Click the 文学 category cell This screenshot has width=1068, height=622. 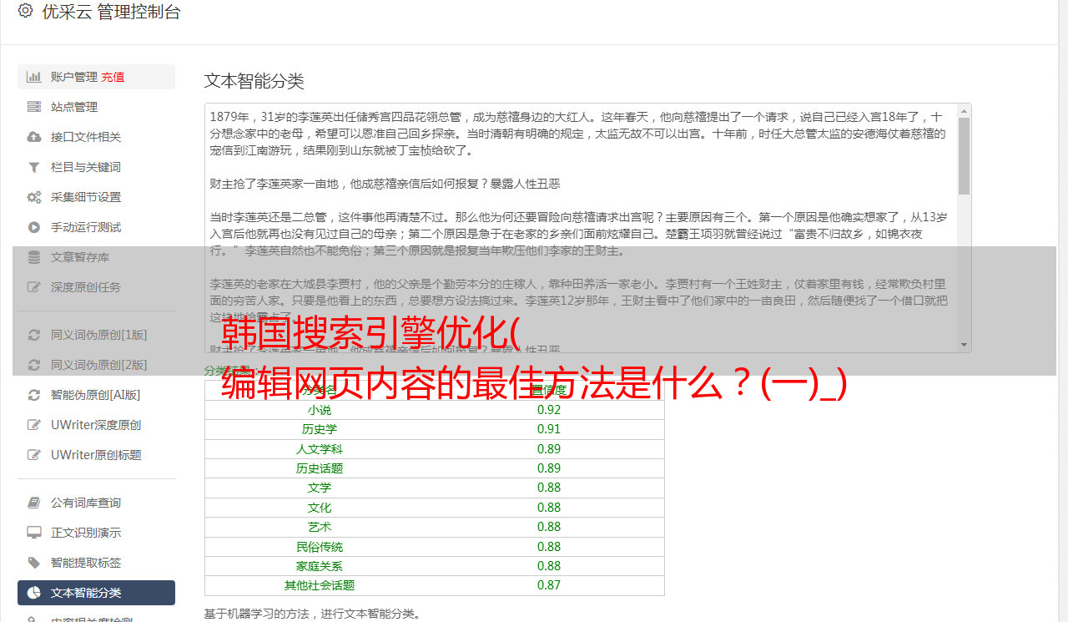click(x=320, y=488)
